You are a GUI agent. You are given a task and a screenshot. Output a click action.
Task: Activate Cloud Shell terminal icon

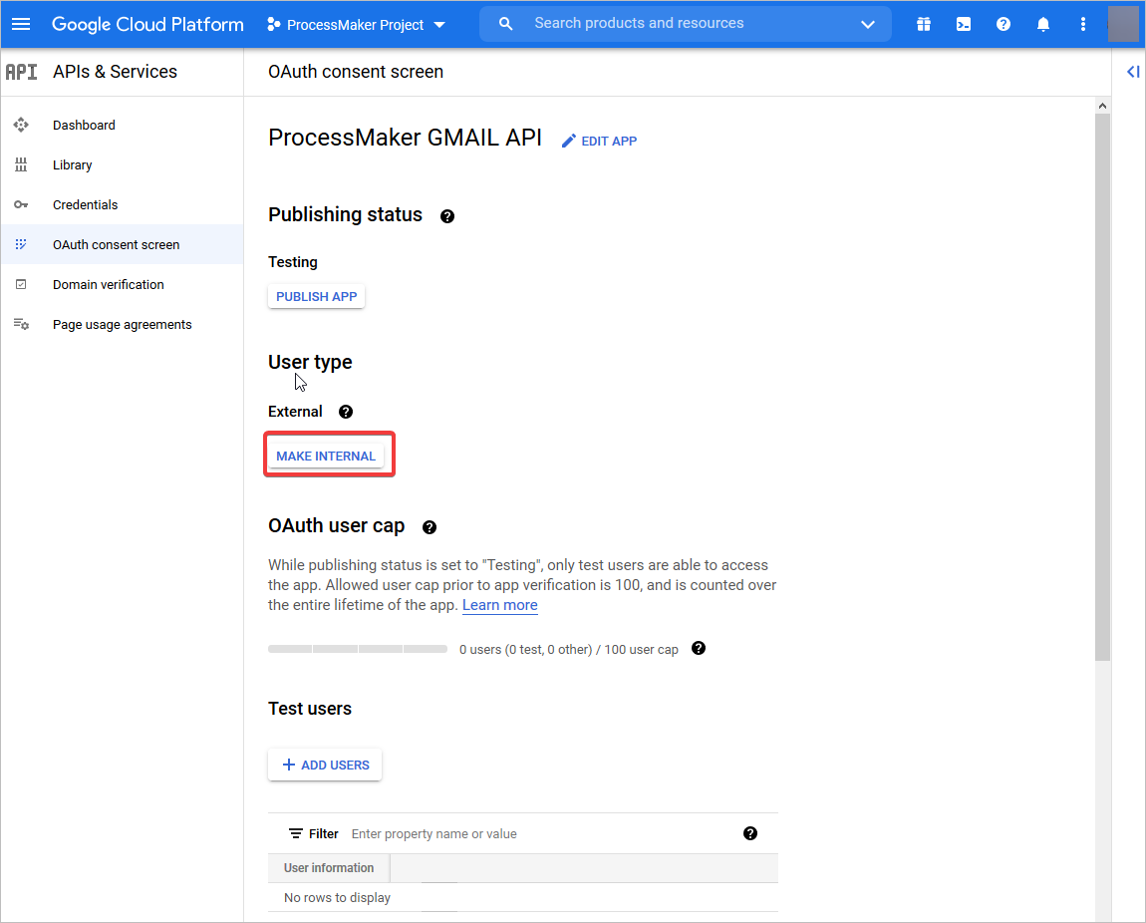(964, 24)
